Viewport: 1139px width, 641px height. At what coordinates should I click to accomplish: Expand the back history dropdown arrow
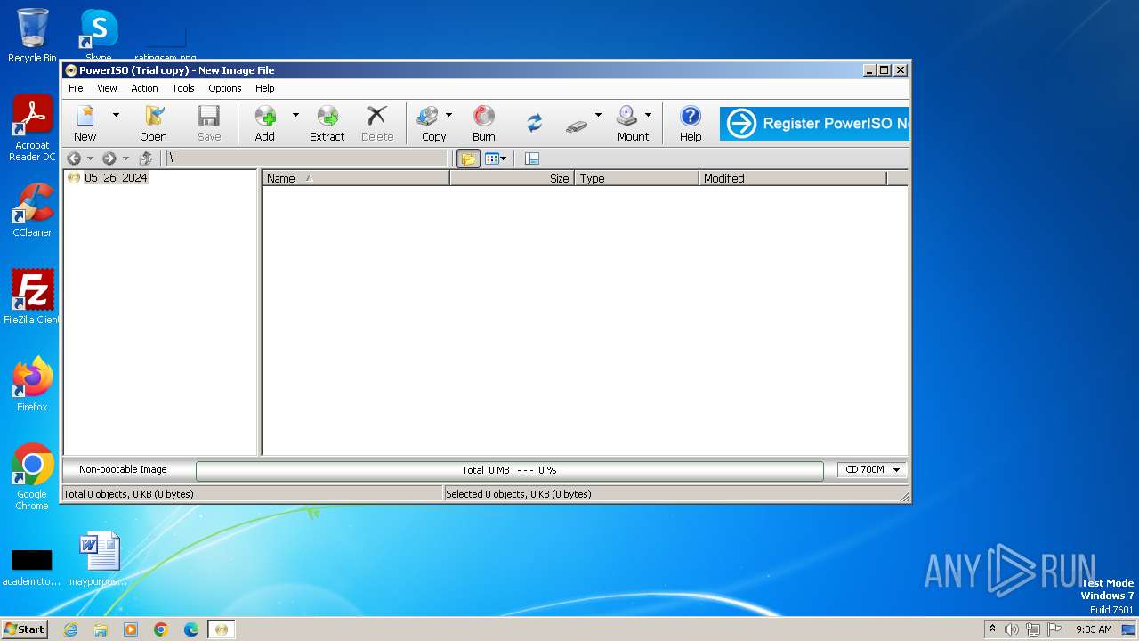click(x=90, y=158)
